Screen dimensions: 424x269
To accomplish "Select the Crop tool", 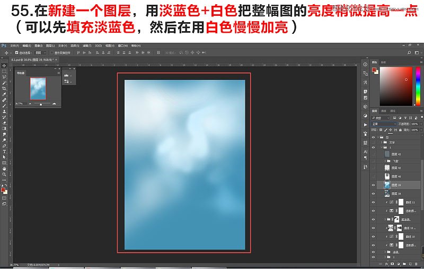I will (4, 88).
